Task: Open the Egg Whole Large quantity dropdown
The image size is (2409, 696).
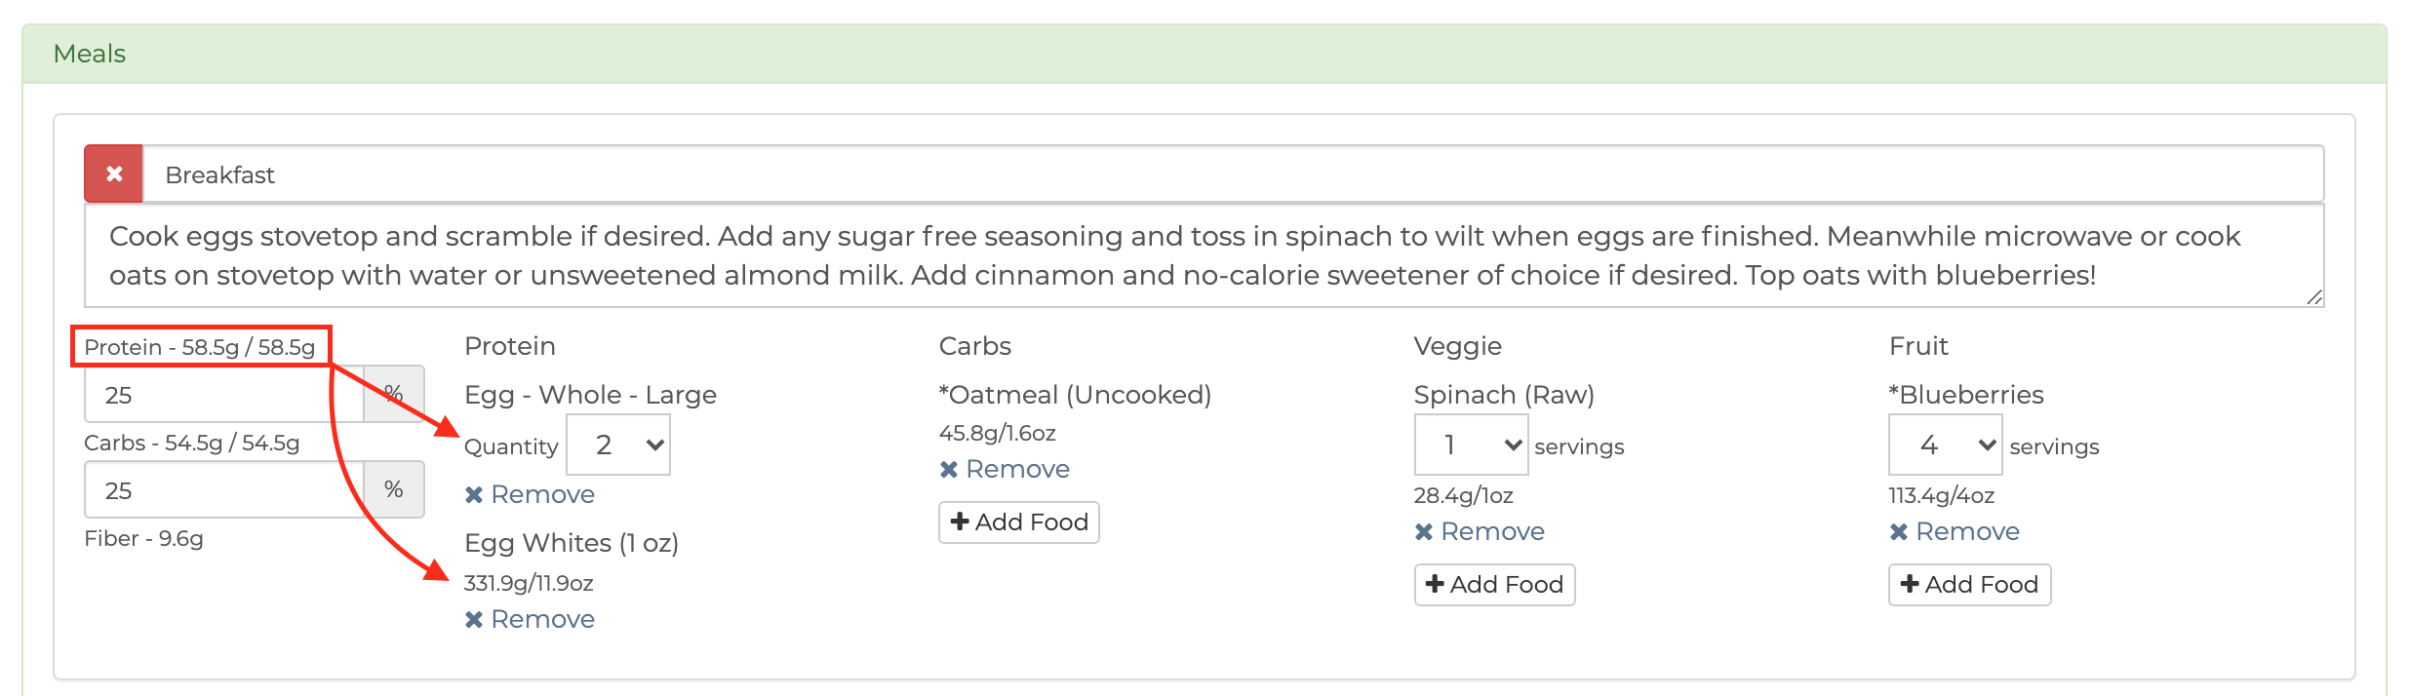Action: 618,445
